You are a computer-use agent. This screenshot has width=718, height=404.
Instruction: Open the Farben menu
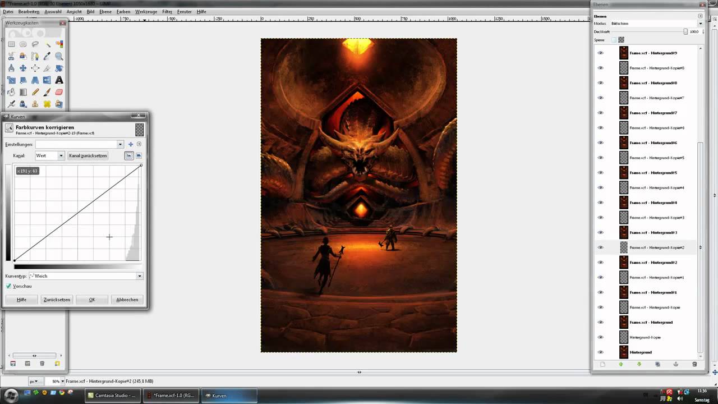click(x=123, y=11)
